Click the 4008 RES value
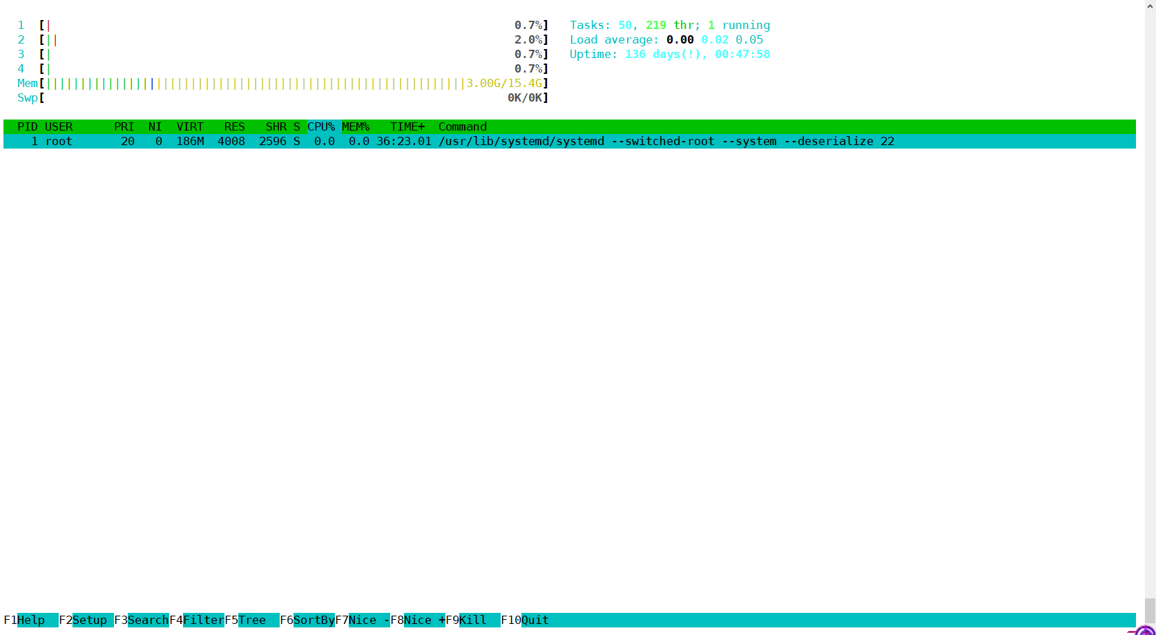Screen dimensions: 1156x635 [x=231, y=141]
